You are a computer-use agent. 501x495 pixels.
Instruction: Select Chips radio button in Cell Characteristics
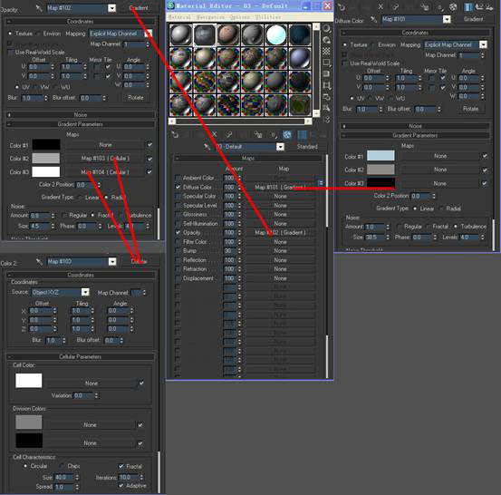point(62,466)
